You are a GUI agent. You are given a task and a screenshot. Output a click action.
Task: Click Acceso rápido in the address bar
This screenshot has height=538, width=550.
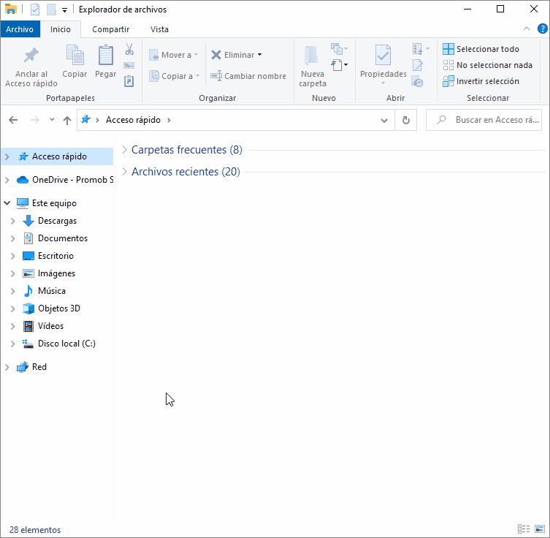pyautogui.click(x=133, y=120)
